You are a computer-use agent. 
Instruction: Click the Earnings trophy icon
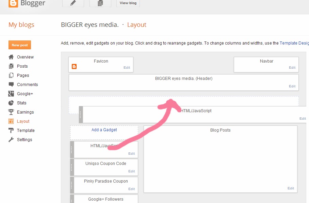11,112
